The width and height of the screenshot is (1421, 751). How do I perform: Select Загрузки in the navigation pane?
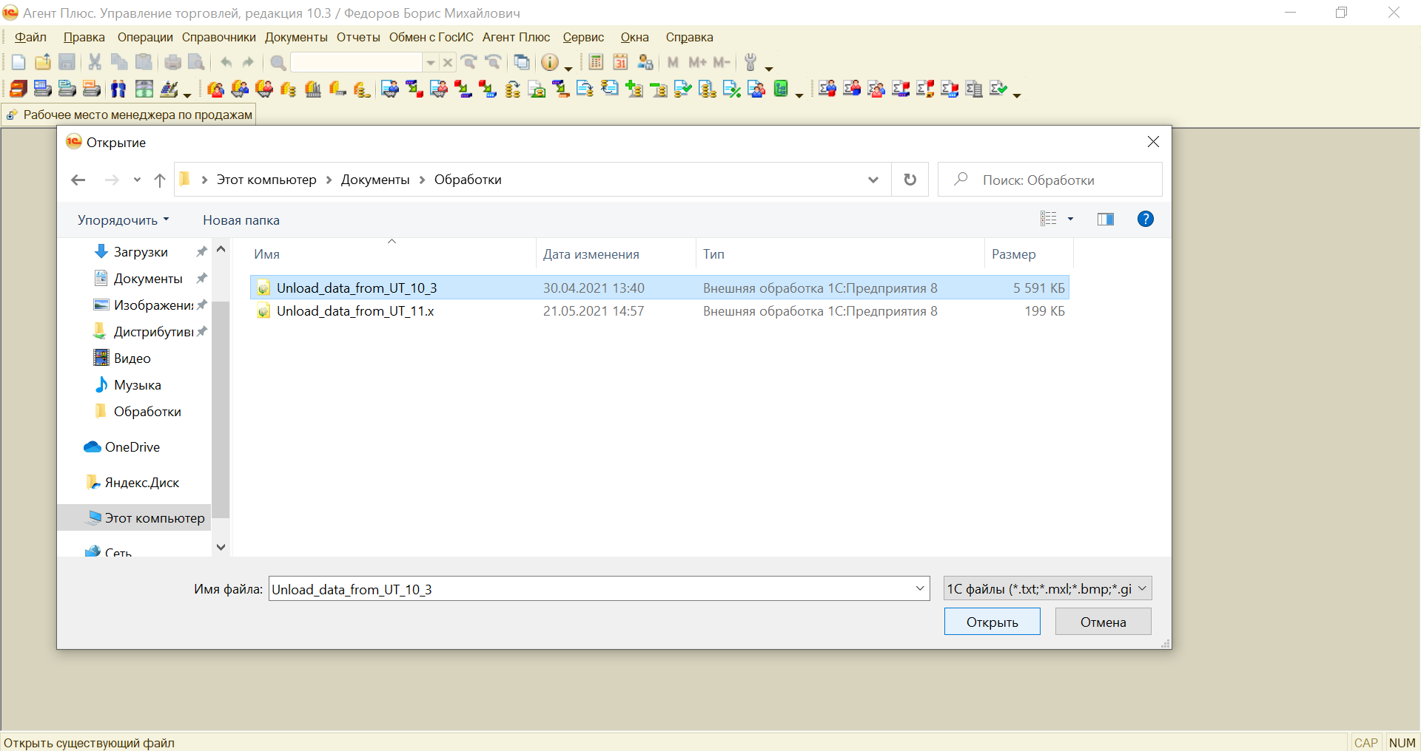click(x=141, y=252)
